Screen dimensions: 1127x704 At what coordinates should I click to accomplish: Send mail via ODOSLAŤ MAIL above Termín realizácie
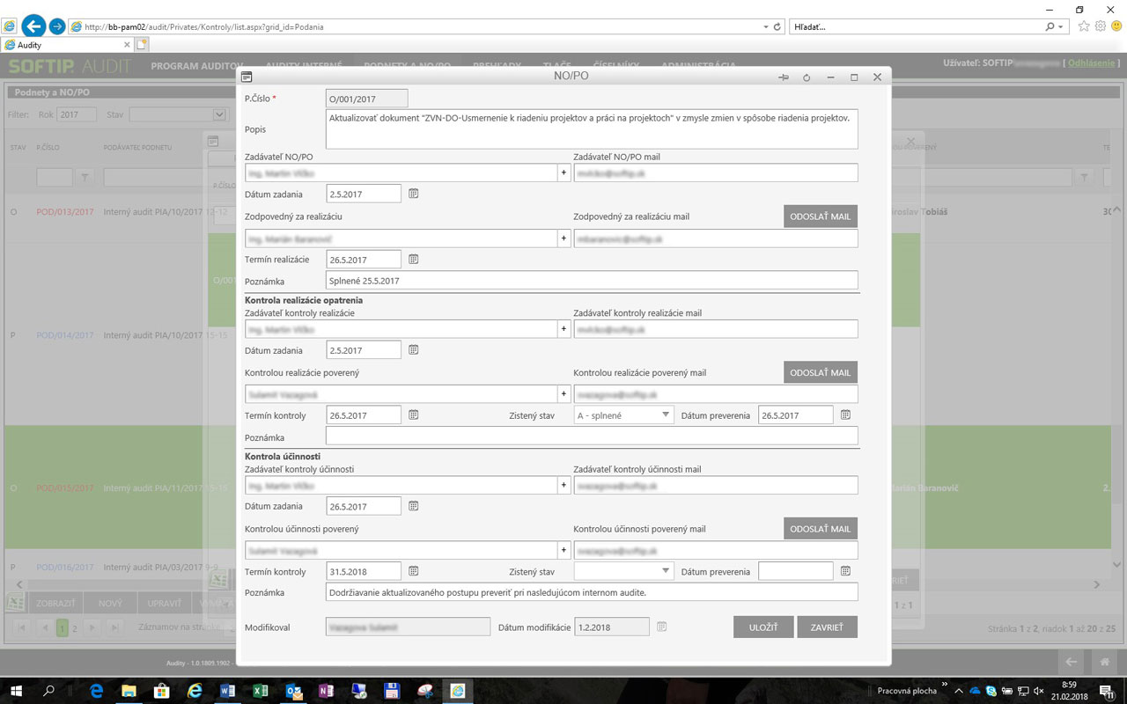click(820, 216)
